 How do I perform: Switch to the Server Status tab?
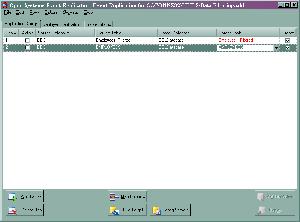pos(98,24)
